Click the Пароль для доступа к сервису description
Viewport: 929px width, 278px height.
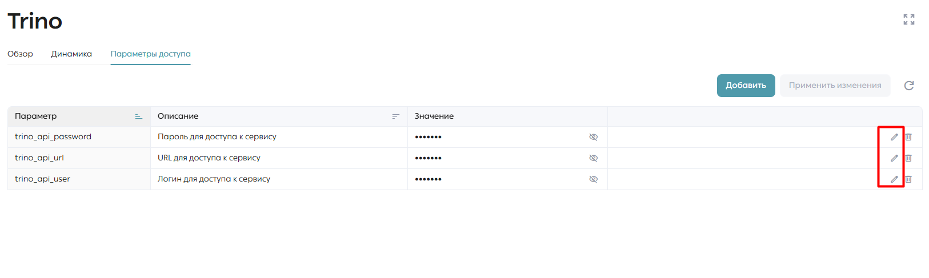coord(217,137)
